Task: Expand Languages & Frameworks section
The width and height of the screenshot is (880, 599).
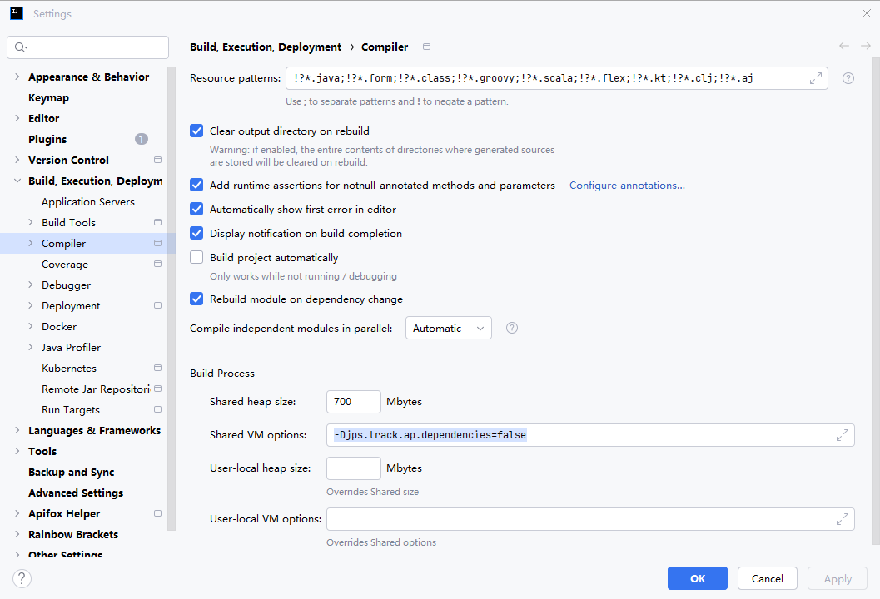Action: click(17, 430)
